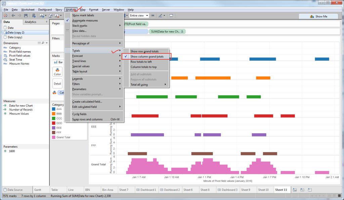Click the Highlight pen toolbar icon
The height and width of the screenshot is (200, 344).
[160, 15]
